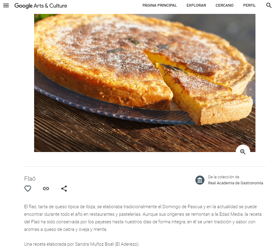The height and width of the screenshot is (249, 276).
Task: Open Real Academia de Gastronomía collection
Action: 236,183
